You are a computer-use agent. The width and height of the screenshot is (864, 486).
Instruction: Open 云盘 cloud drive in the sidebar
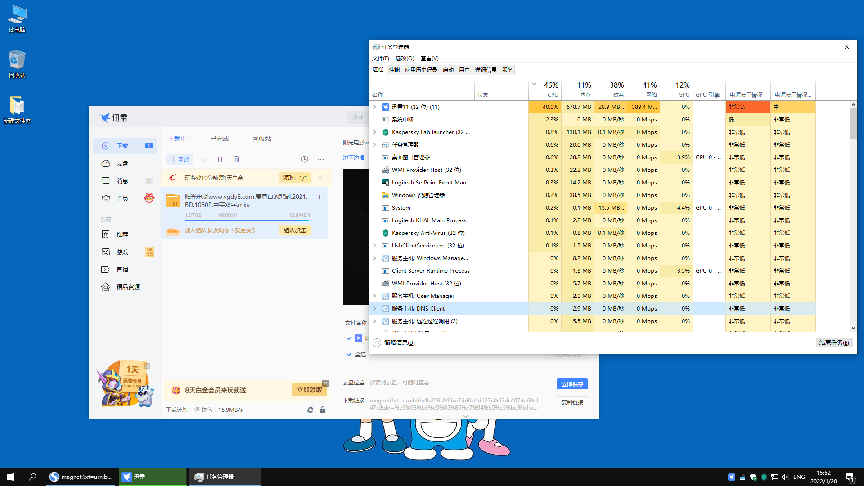point(122,163)
